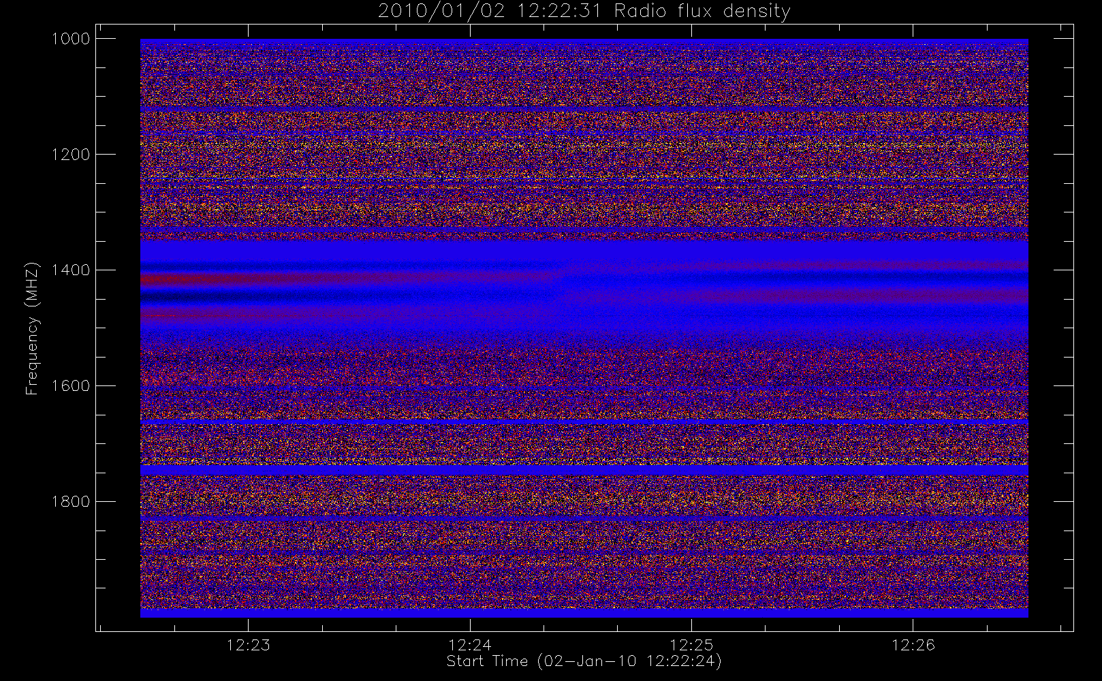Viewport: 1102px width, 681px height.
Task: Click the '12:25' time axis label
Action: point(691,645)
